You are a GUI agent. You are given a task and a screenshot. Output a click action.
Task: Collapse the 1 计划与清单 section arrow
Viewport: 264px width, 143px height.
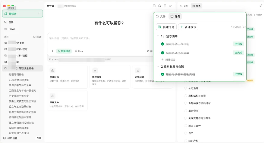pos(158,36)
